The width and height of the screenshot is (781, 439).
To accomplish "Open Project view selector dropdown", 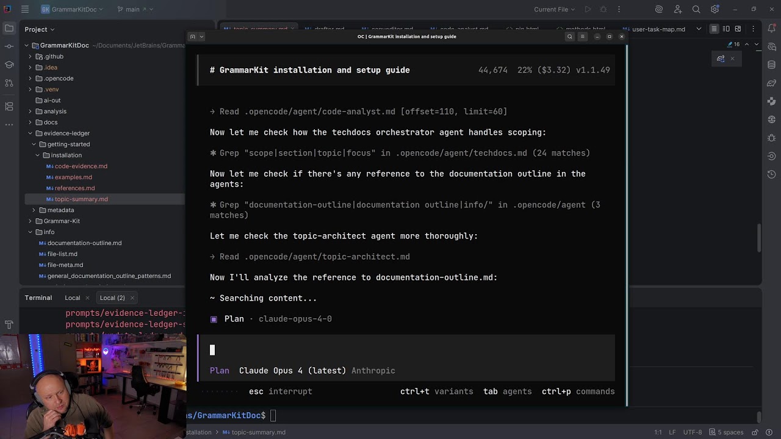I will tap(40, 29).
